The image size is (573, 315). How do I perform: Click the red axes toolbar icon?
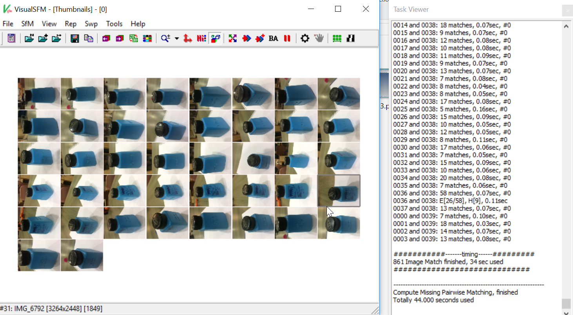coord(188,38)
